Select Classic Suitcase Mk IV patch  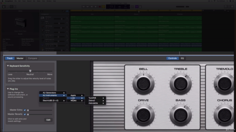[28, 41]
